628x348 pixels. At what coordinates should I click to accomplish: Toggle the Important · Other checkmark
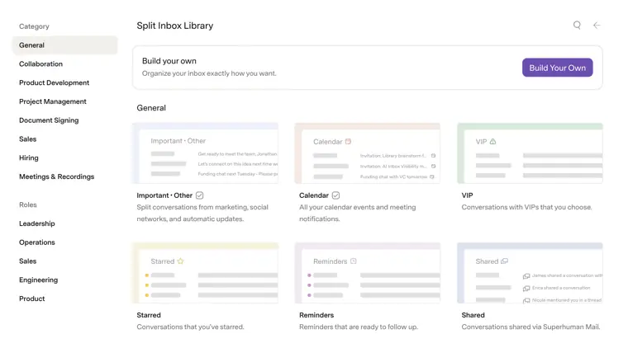pos(199,195)
